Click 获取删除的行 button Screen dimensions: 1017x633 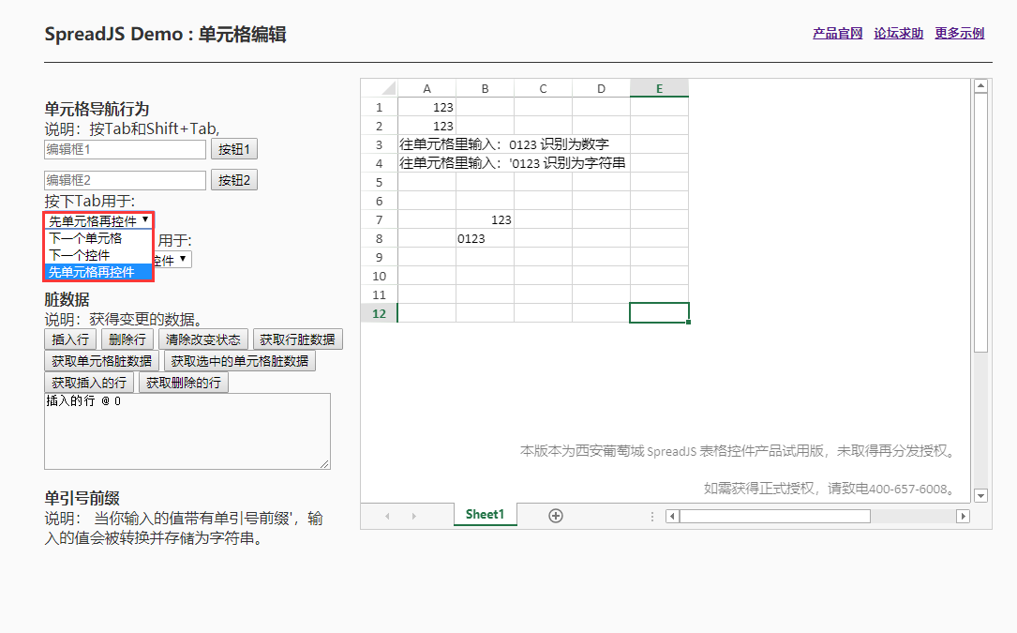coord(184,383)
